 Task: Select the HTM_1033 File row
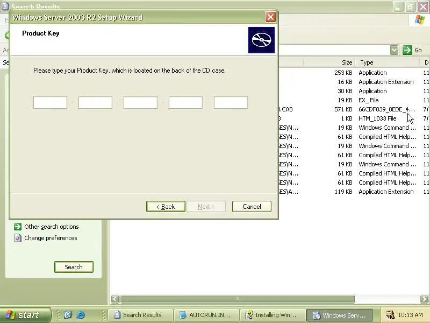[354, 118]
